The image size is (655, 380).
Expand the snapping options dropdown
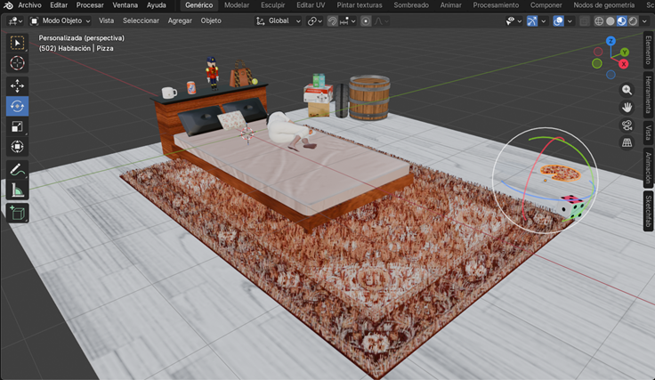pyautogui.click(x=348, y=20)
